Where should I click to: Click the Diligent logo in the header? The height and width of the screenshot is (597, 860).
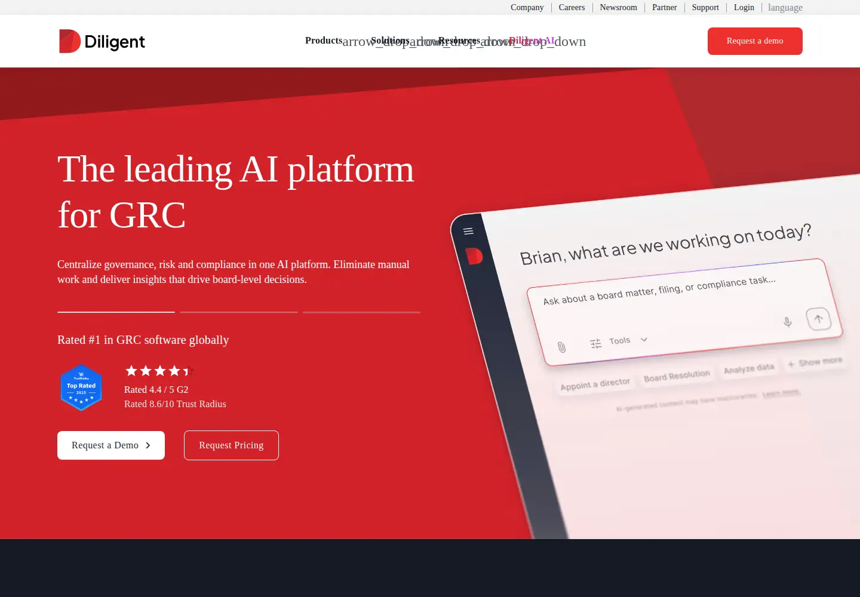pyautogui.click(x=102, y=41)
